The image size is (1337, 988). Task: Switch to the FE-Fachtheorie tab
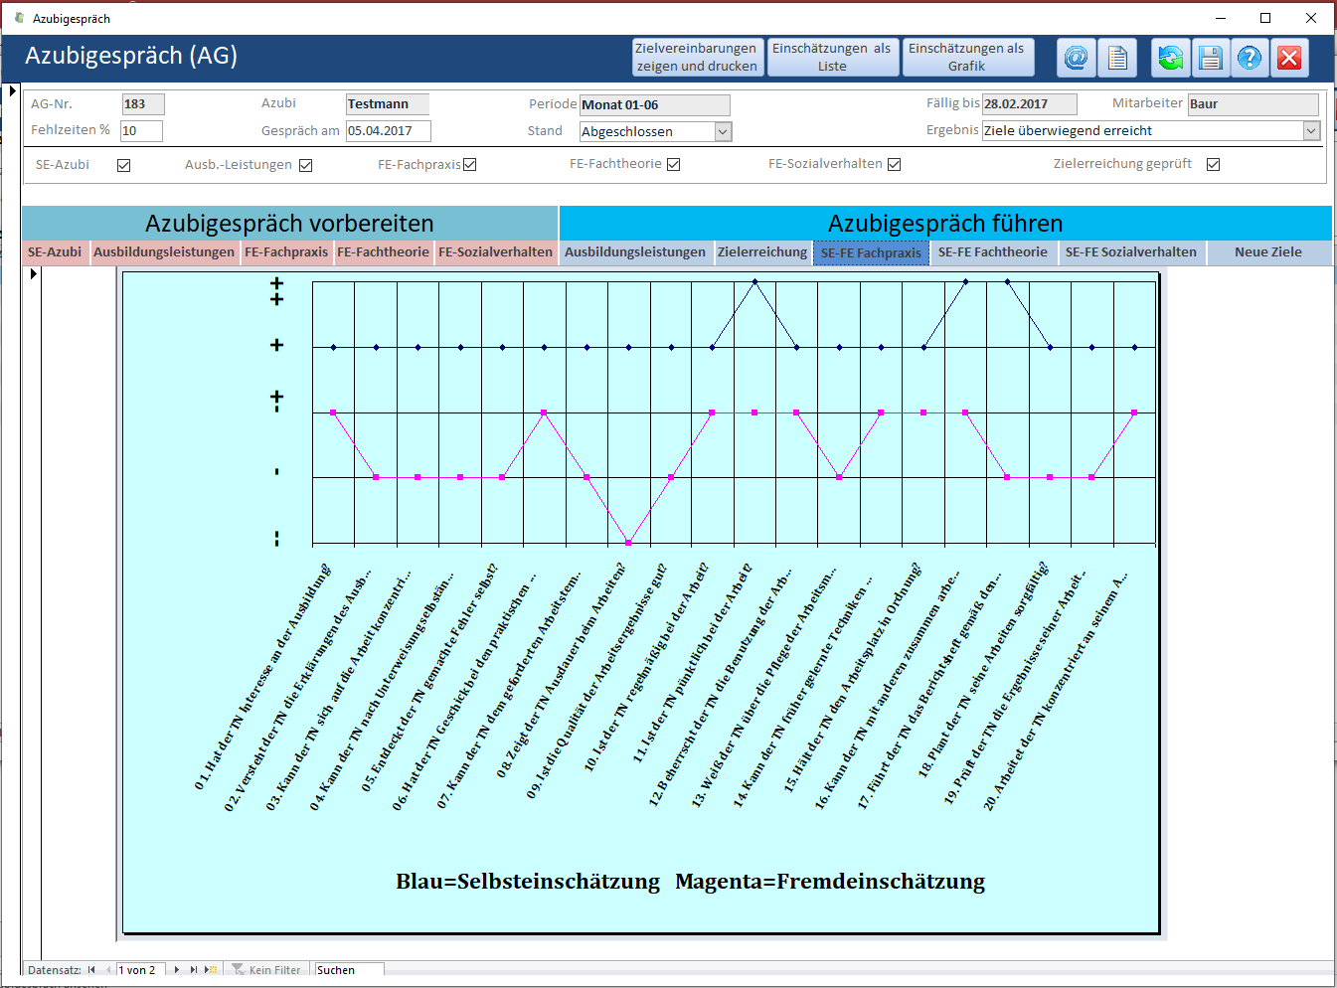[383, 252]
